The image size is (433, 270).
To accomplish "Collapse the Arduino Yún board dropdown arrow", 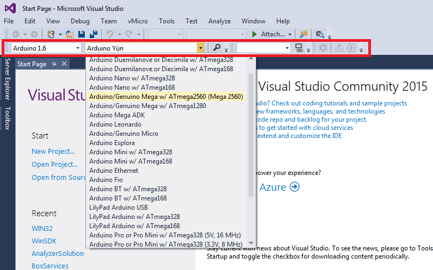I will (x=201, y=48).
